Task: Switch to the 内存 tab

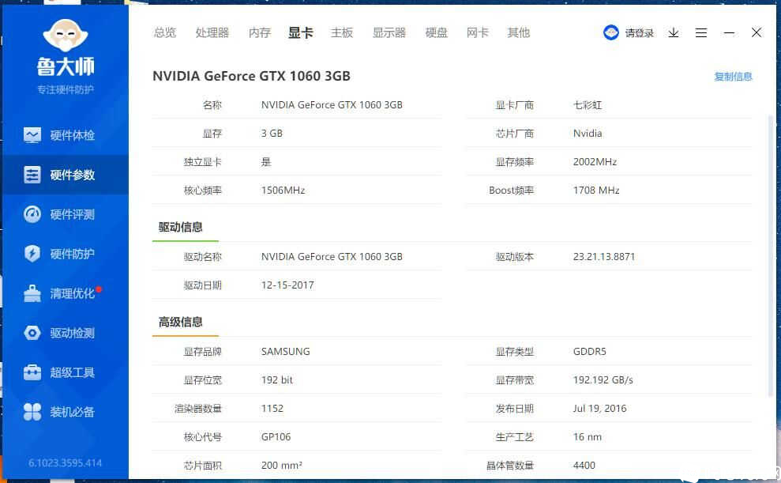Action: tap(260, 33)
